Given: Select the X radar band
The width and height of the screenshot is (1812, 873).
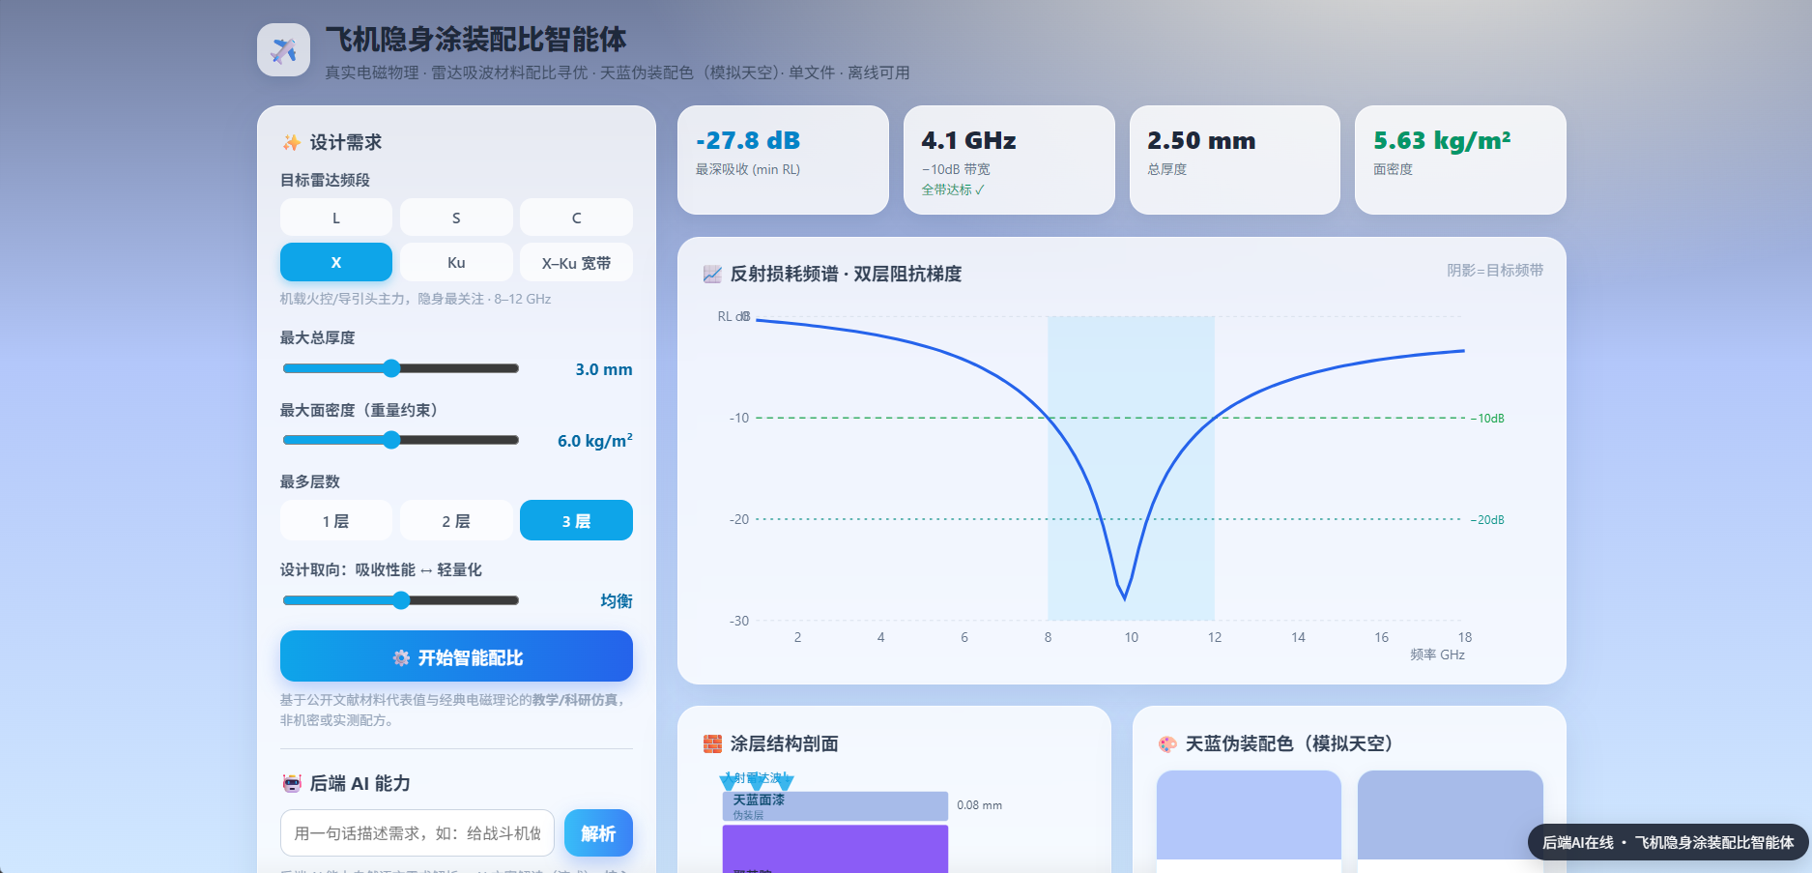Looking at the screenshot, I should point(336,262).
